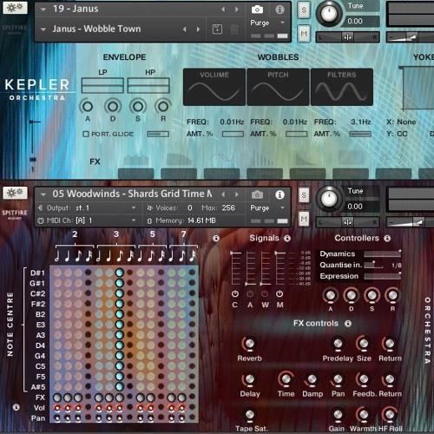Toggle power for signal A

(x=250, y=294)
